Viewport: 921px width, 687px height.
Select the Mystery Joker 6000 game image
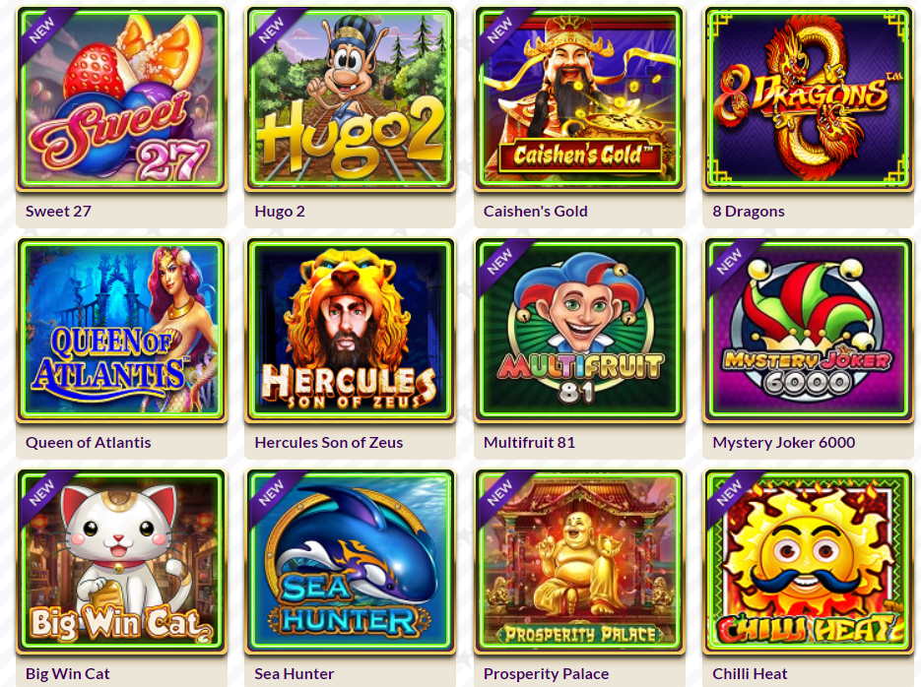(x=809, y=330)
